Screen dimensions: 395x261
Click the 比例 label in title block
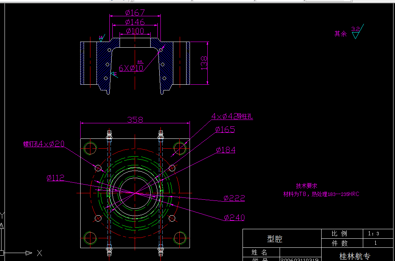(339, 233)
